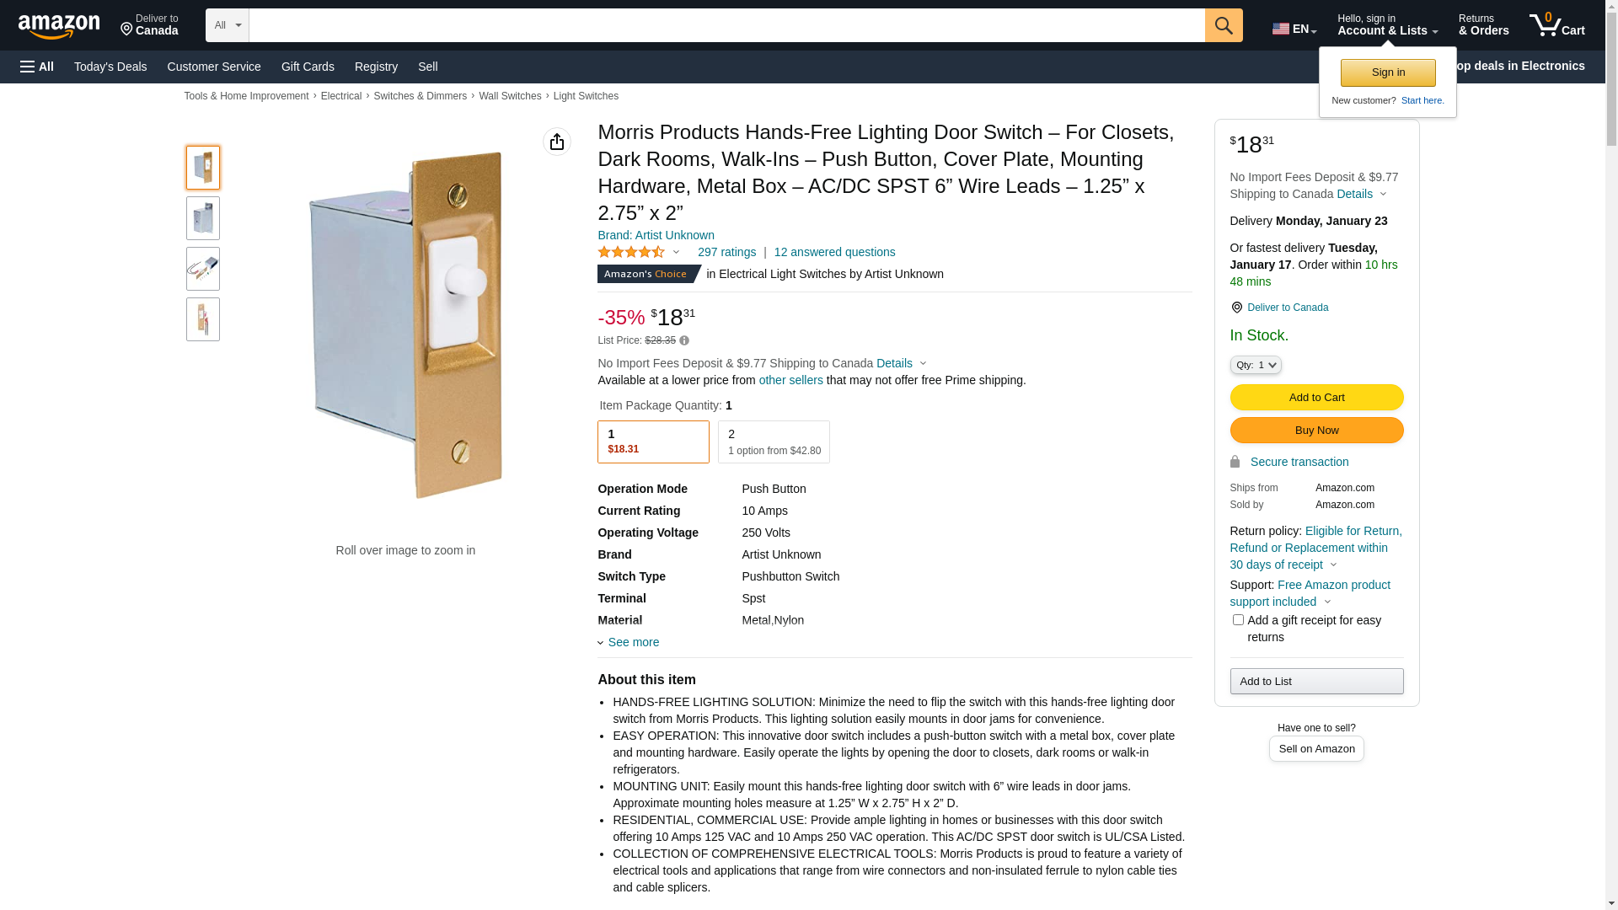
Task: Select package quantity 1 option
Action: [x=653, y=442]
